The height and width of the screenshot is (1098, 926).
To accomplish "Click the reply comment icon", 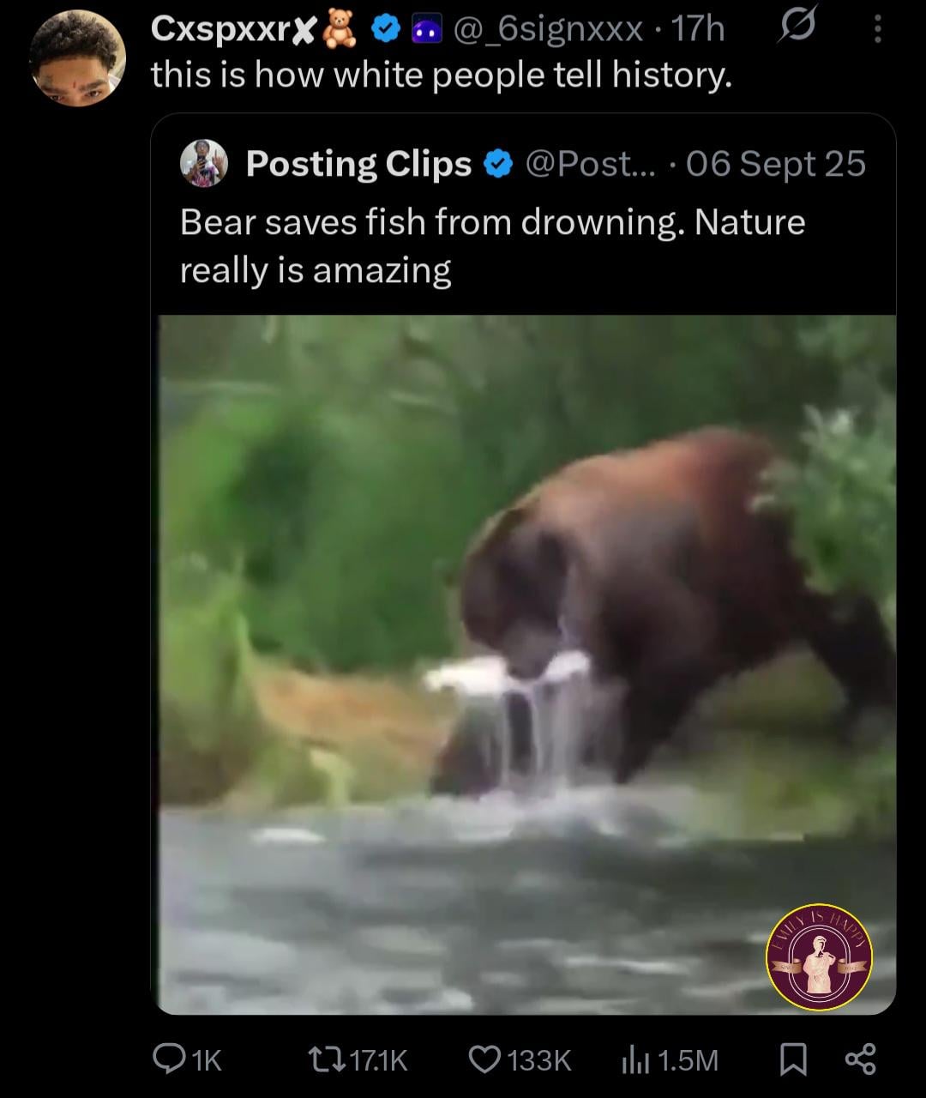I will [167, 1060].
